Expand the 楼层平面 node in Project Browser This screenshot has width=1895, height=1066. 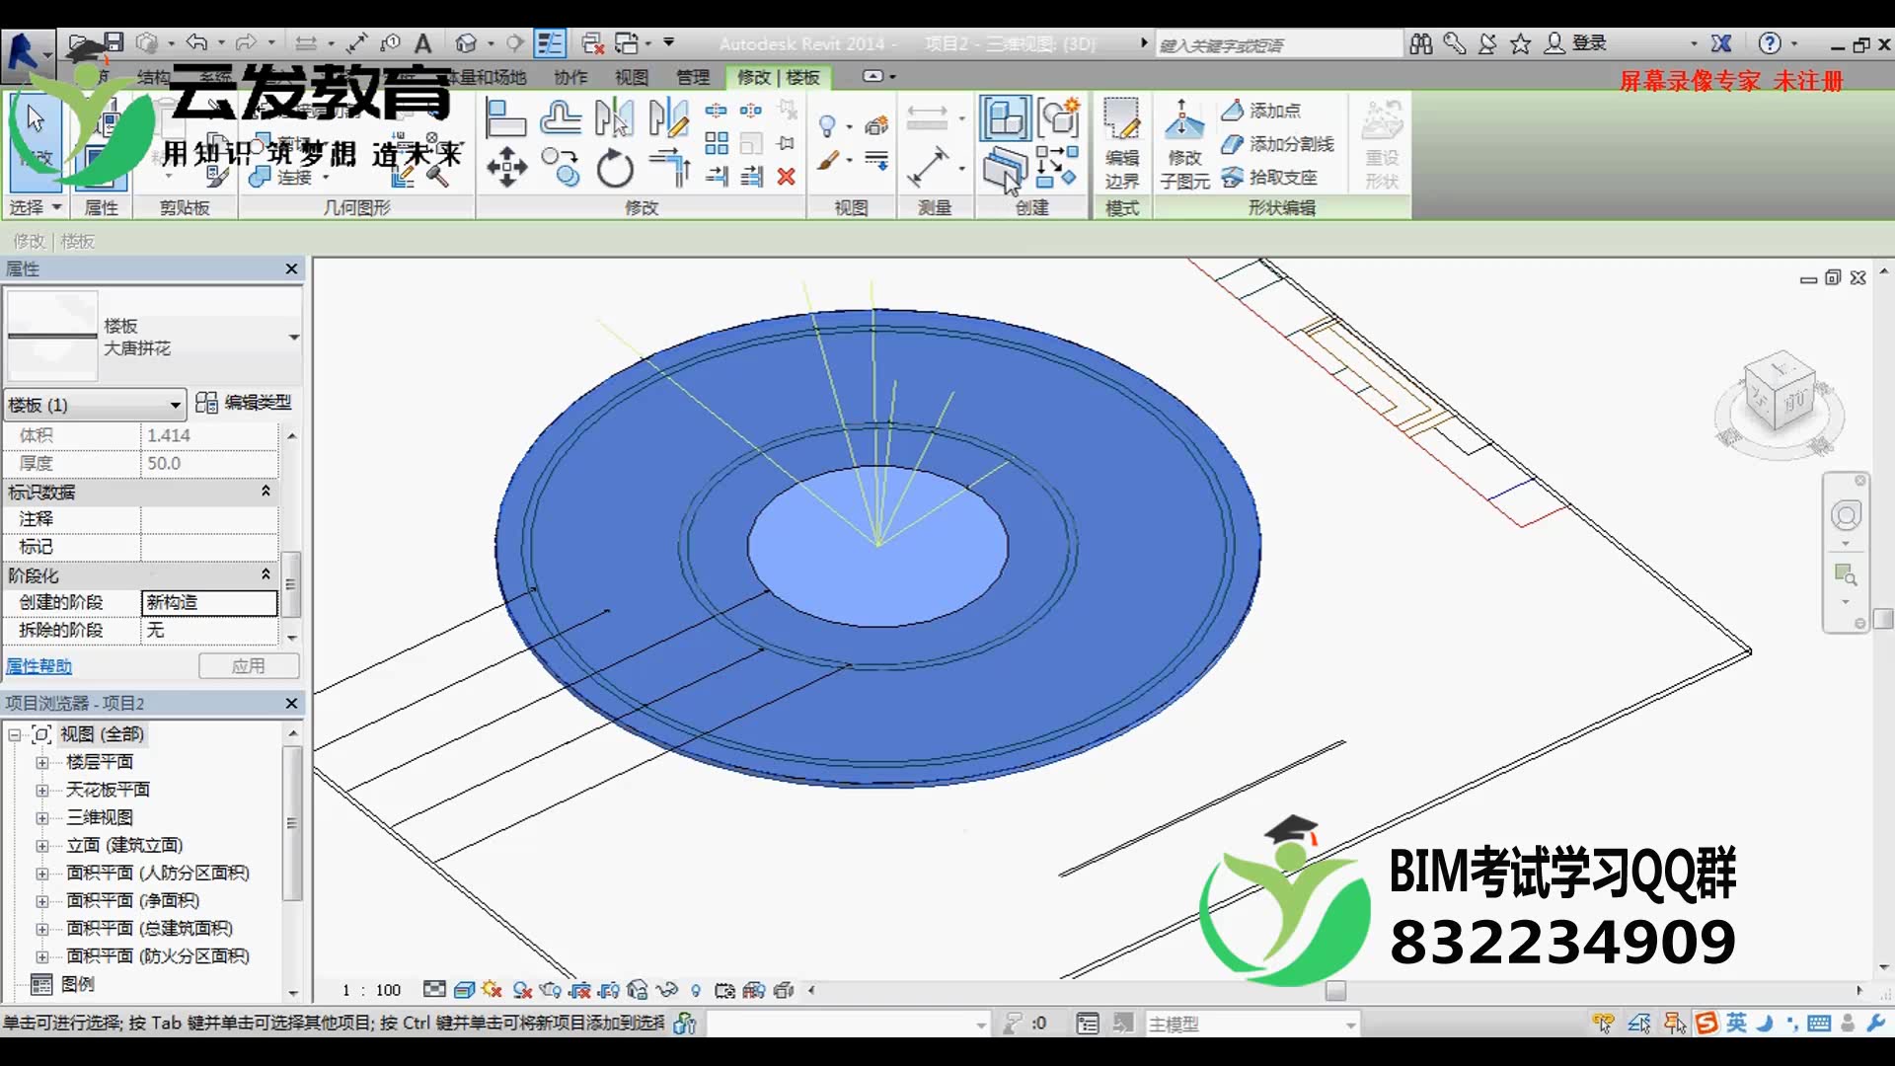pos(43,762)
